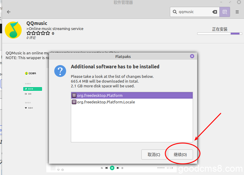Screen dimensions: 244x175
Task: Click the magnifier icon in the search box
Action: coord(175,12)
